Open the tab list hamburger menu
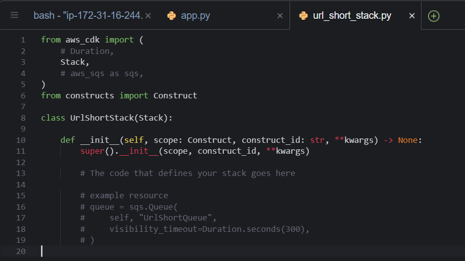This screenshot has width=465, height=261. [x=14, y=15]
